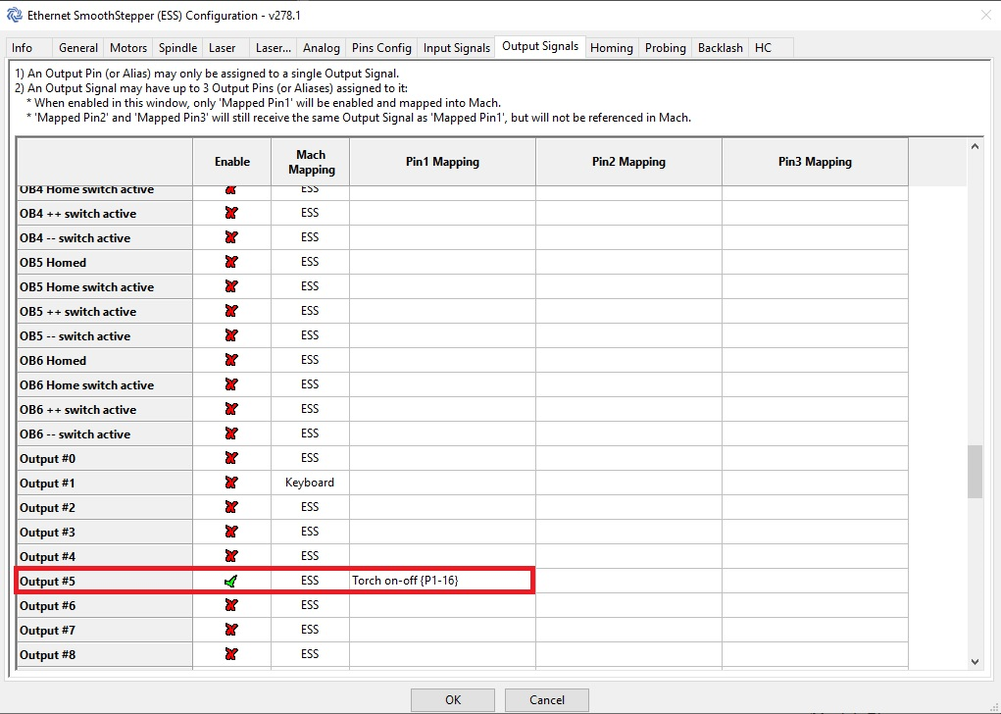Click the Cancel button
The image size is (1001, 714).
point(546,699)
